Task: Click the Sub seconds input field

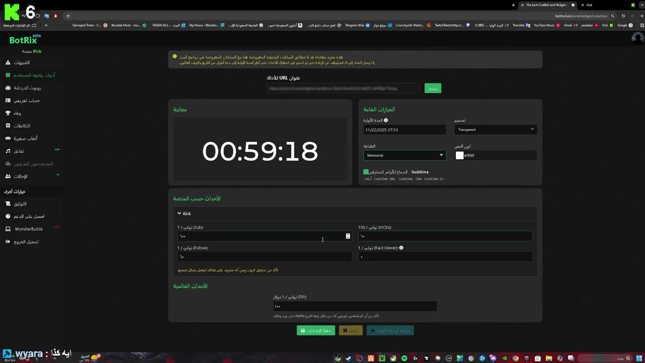Action: point(264,236)
